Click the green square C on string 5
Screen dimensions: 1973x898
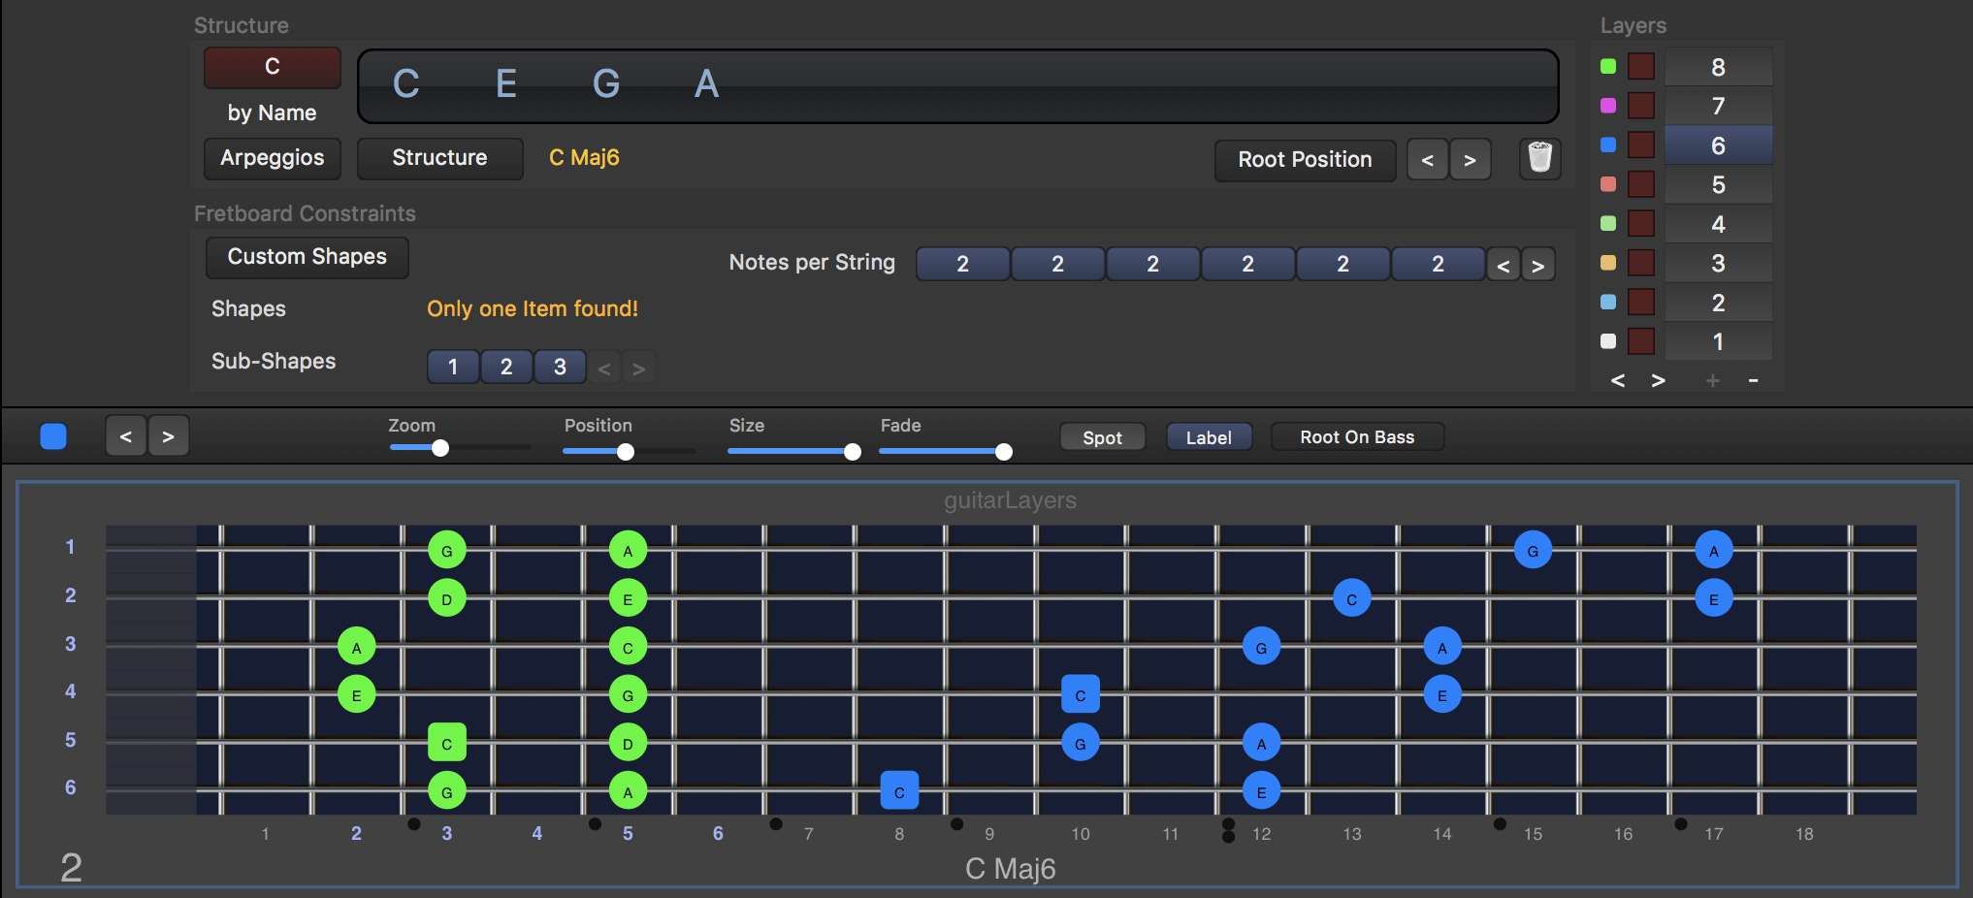(x=446, y=743)
